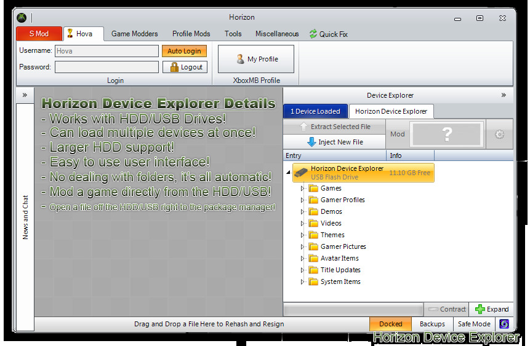This screenshot has width=530, height=346.
Task: Expand the Gamer Profiles folder node
Action: pyautogui.click(x=302, y=200)
